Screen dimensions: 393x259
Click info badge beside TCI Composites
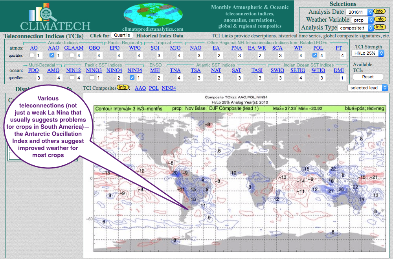123,88
